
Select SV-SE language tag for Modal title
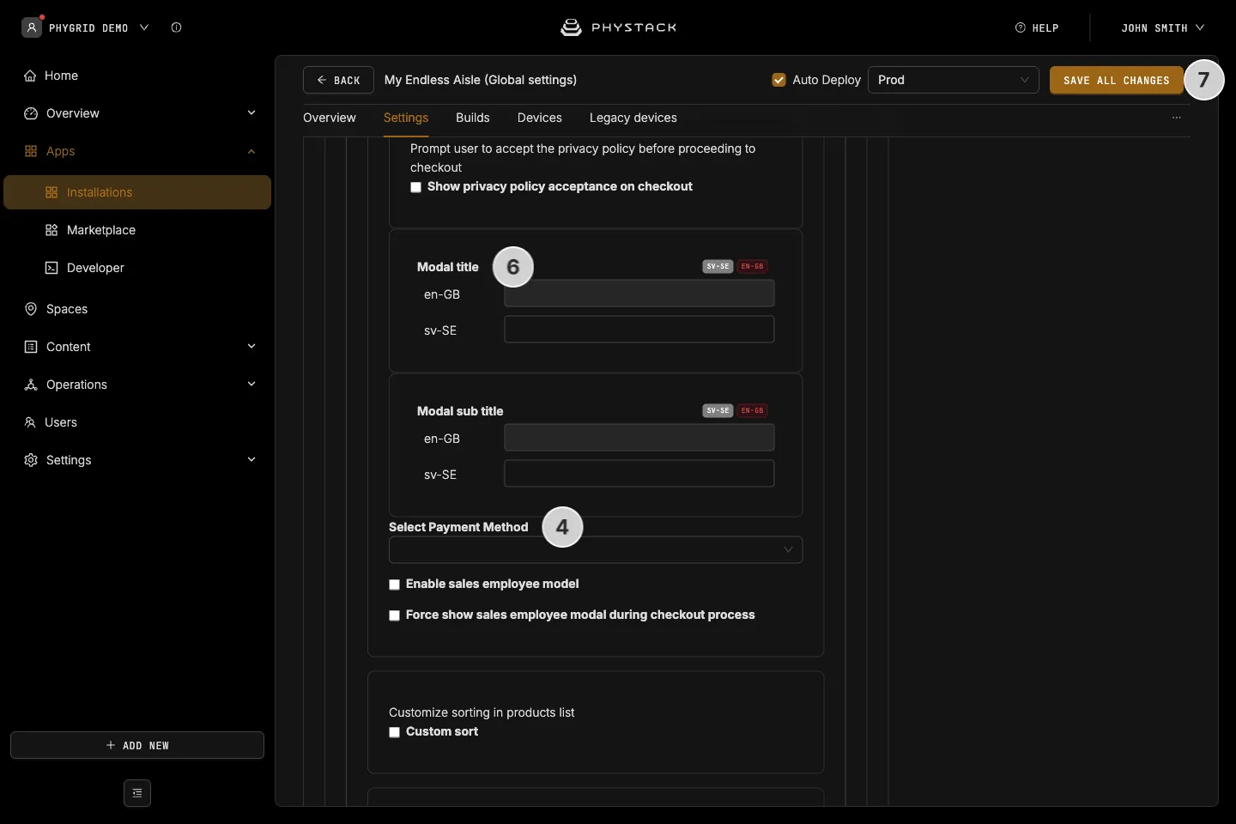coord(718,266)
